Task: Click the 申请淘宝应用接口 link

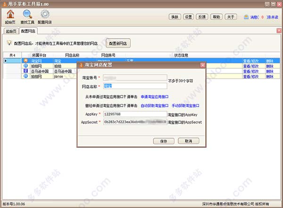Action: 155,97
